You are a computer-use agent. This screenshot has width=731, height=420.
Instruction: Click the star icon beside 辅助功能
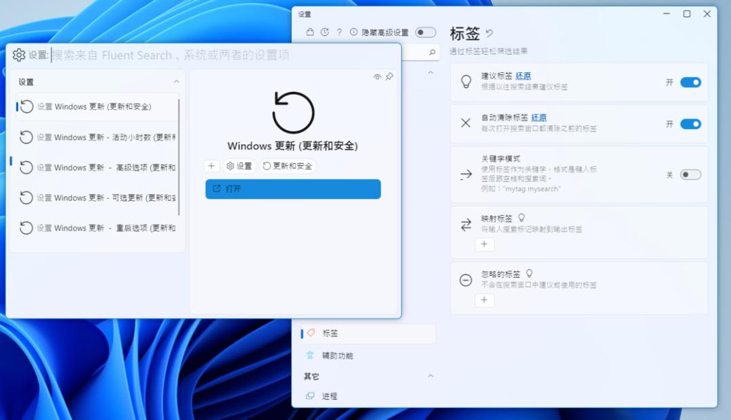point(310,355)
